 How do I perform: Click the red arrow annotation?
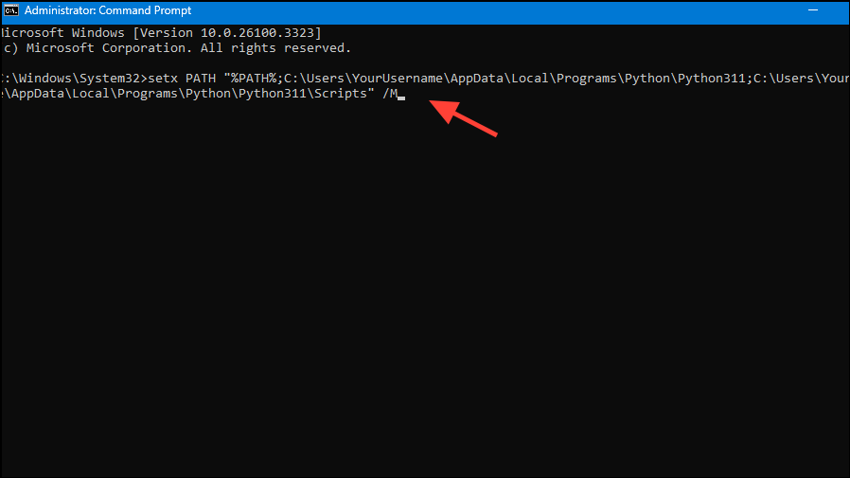[x=464, y=120]
